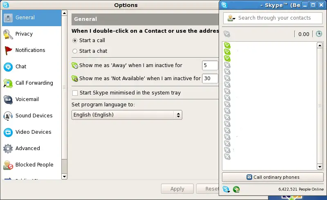Click the Privacy keys icon
Screen dimensions: 327x200
pos(8,34)
